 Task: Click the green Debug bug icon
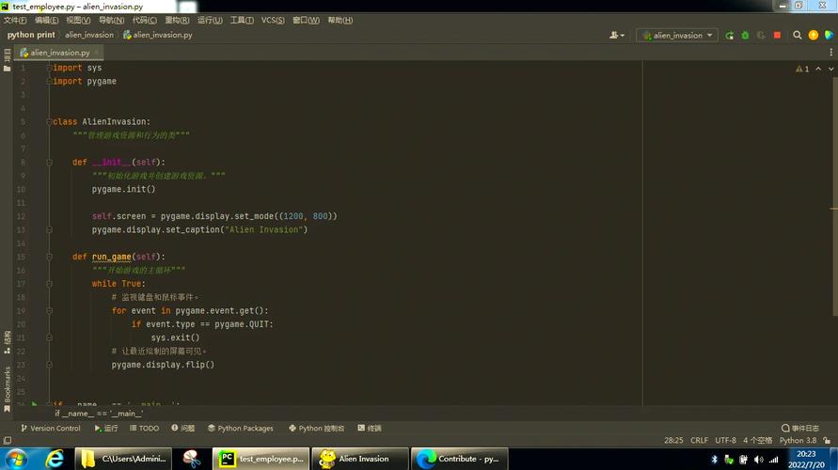[x=745, y=35]
